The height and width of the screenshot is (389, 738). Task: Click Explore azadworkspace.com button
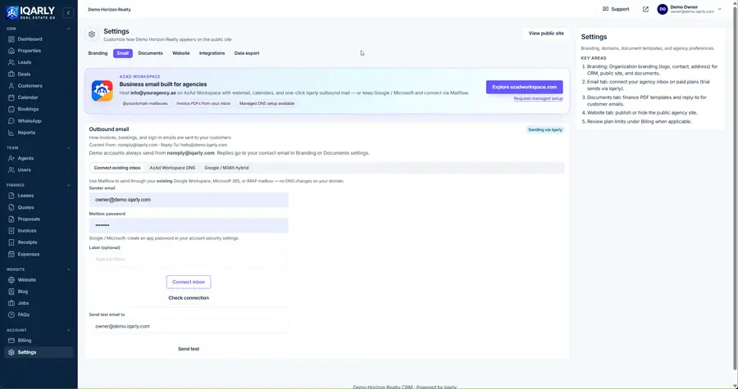pyautogui.click(x=524, y=87)
